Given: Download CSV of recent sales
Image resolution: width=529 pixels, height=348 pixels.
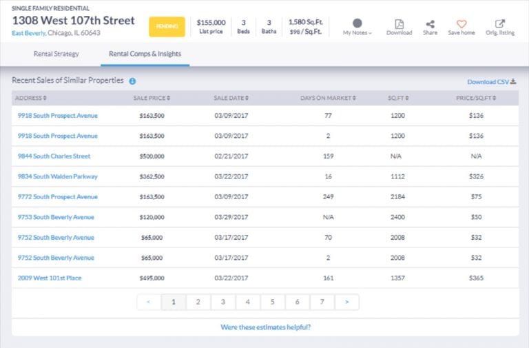Looking at the screenshot, I should coord(491,81).
